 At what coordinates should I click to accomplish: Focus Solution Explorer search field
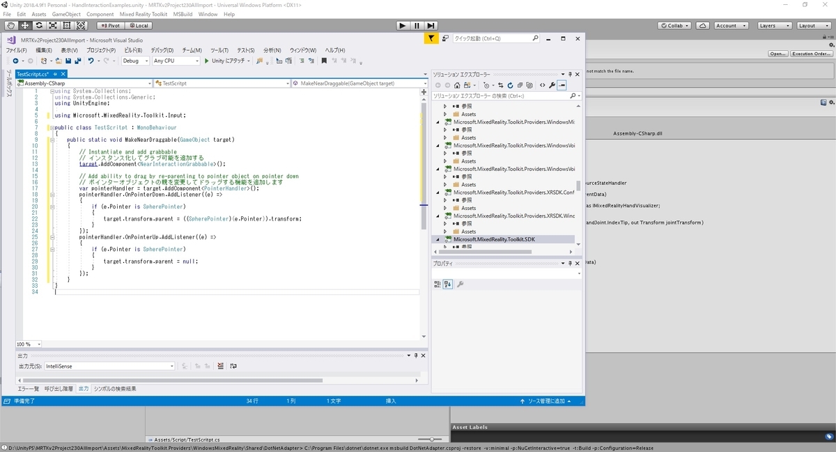point(505,96)
